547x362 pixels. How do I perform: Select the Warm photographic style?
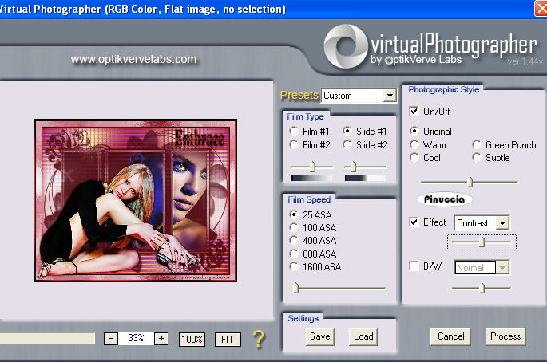click(x=414, y=144)
